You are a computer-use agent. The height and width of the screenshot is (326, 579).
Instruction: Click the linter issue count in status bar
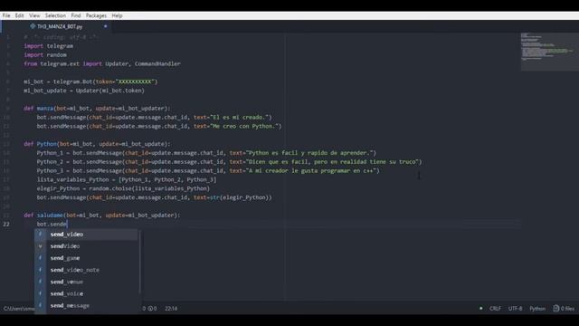(150, 308)
